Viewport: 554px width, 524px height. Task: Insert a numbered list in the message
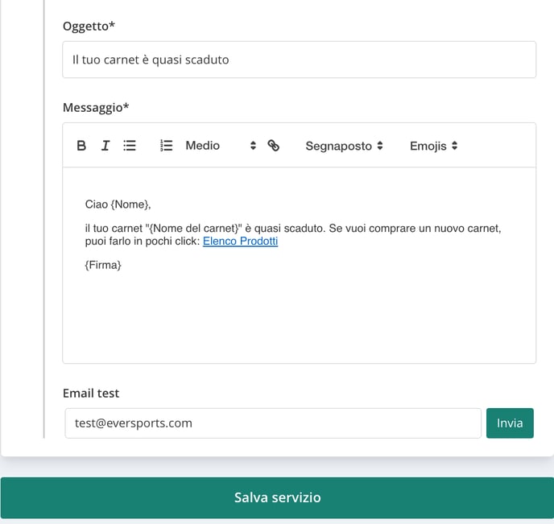167,146
